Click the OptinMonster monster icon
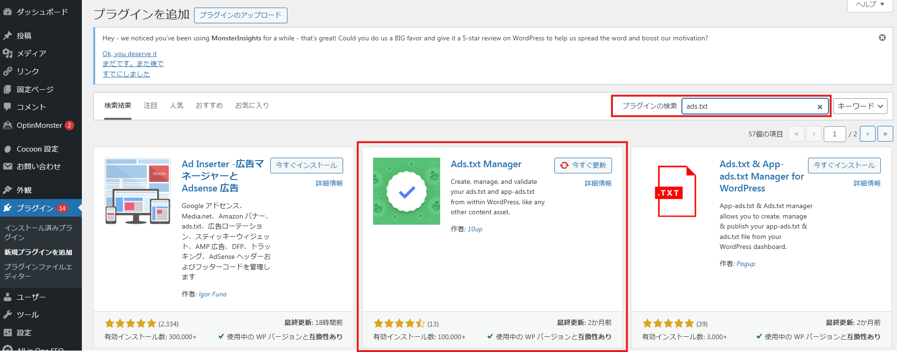Image resolution: width=897 pixels, height=352 pixels. pyautogui.click(x=8, y=125)
